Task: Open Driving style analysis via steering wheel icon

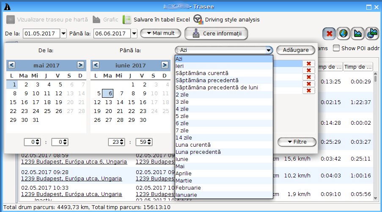Action: [x=198, y=19]
